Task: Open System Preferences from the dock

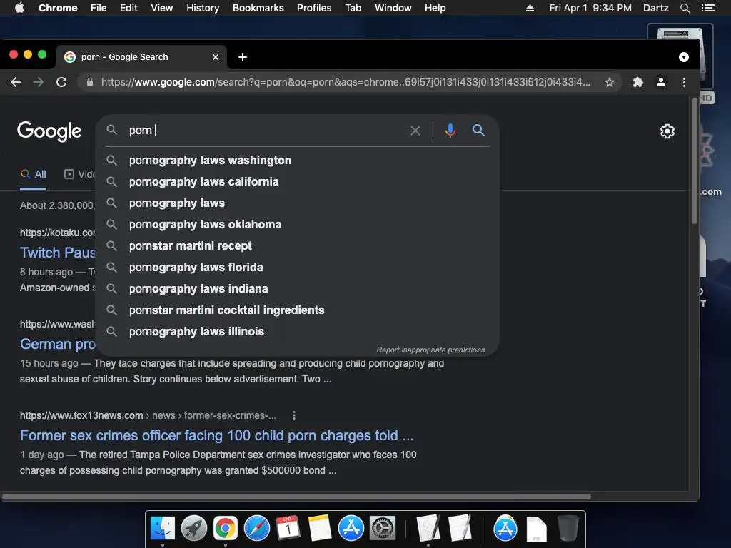Action: 383,529
